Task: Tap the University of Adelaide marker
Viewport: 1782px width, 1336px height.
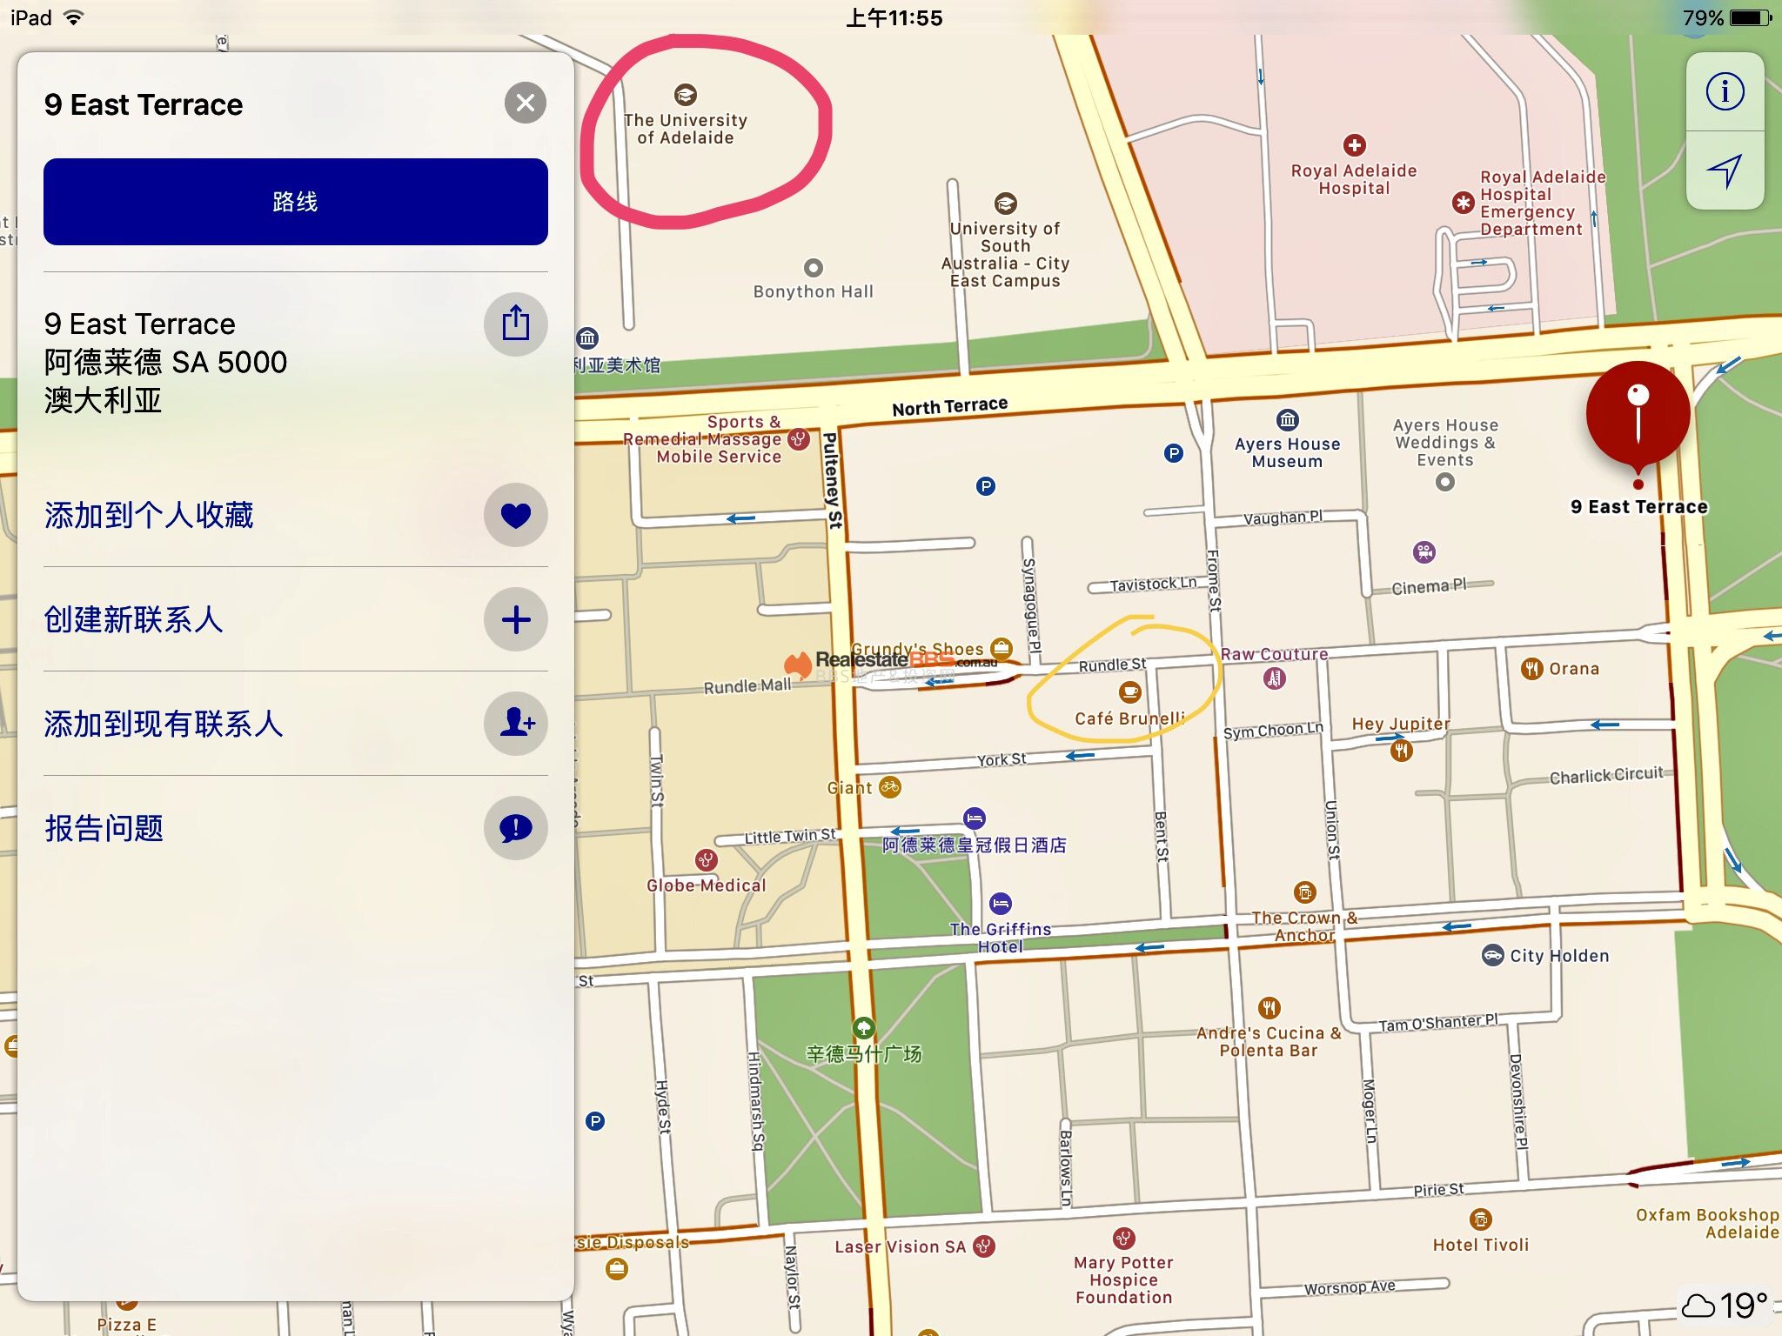Action: click(686, 95)
